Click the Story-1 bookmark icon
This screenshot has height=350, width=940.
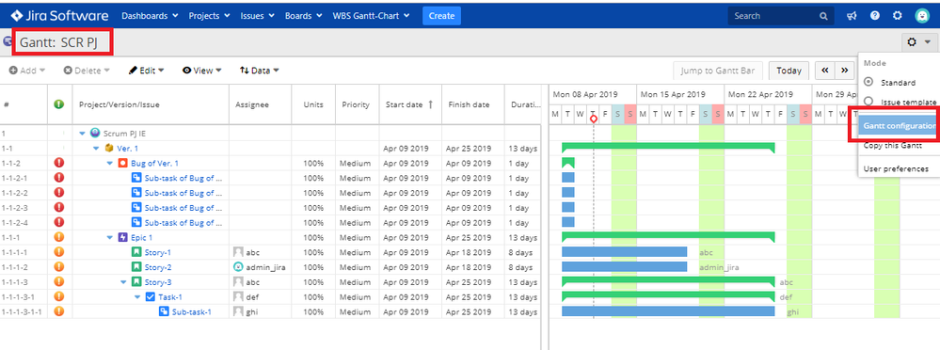[x=136, y=252]
